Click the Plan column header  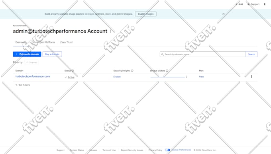(x=201, y=70)
